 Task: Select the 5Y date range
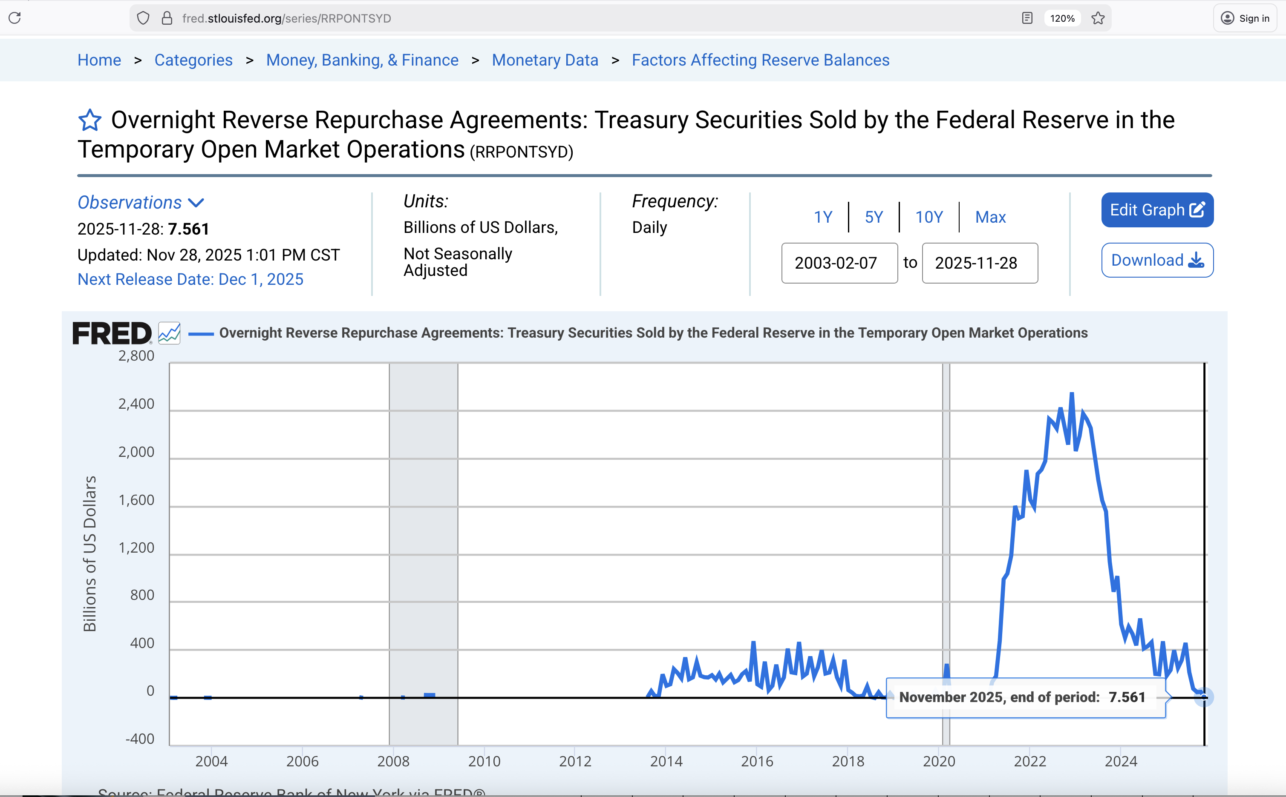874,217
